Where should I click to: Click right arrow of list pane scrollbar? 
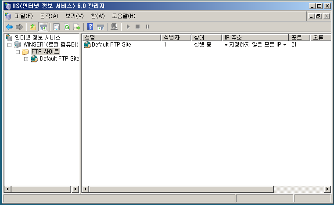point(327,189)
